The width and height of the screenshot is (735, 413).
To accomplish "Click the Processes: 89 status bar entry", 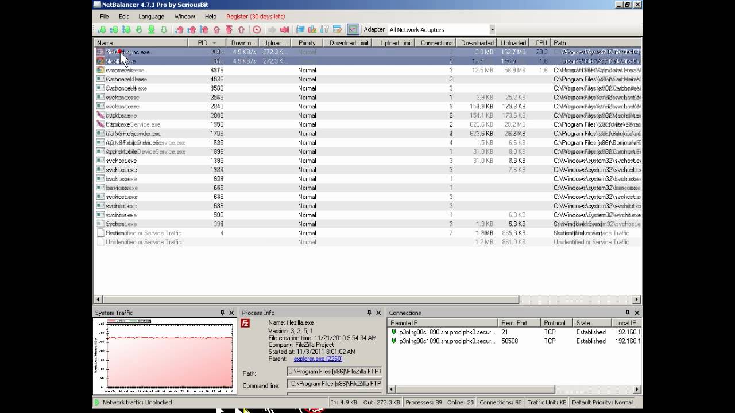I will [x=424, y=403].
